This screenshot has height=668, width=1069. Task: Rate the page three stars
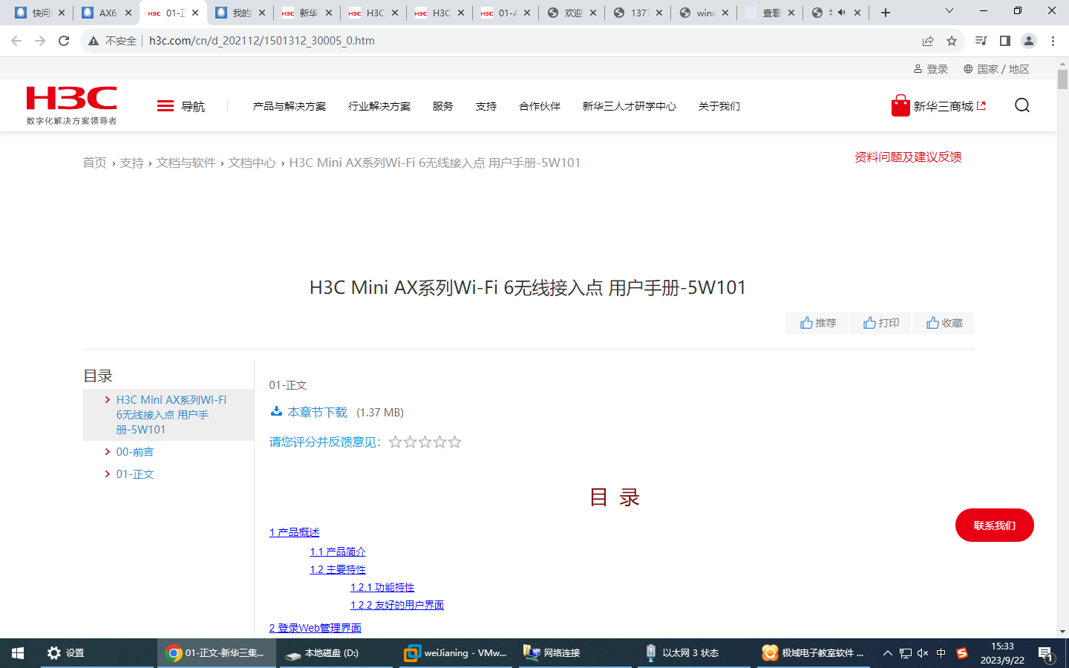tap(425, 442)
